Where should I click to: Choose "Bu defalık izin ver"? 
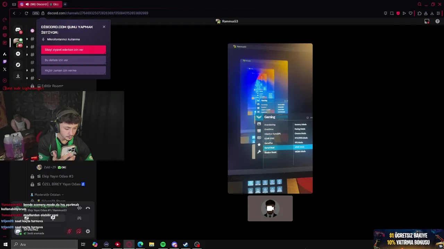(73, 60)
